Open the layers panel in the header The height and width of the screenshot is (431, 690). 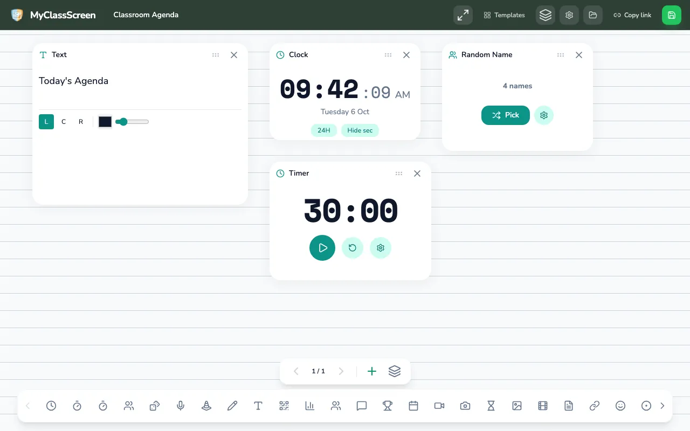546,15
